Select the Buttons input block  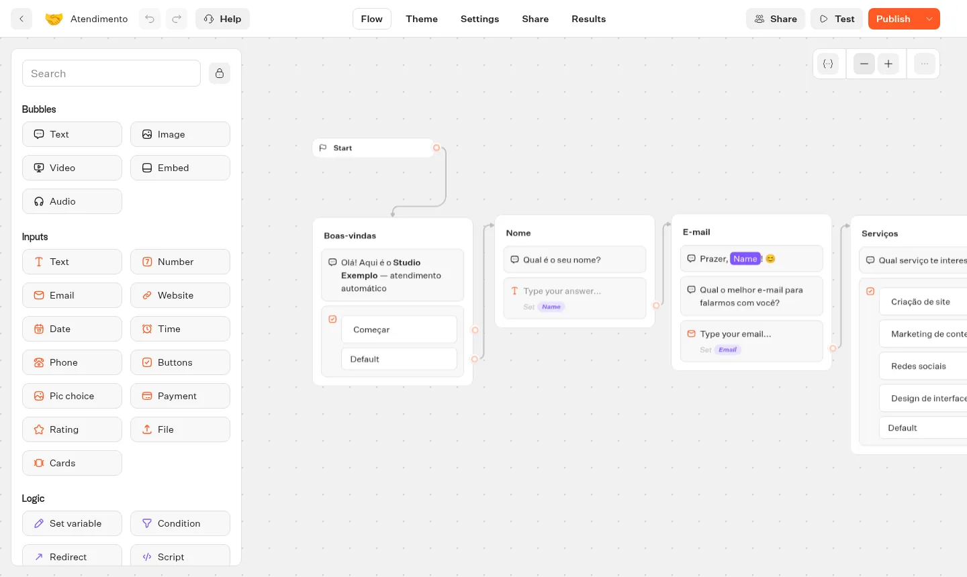[180, 362]
